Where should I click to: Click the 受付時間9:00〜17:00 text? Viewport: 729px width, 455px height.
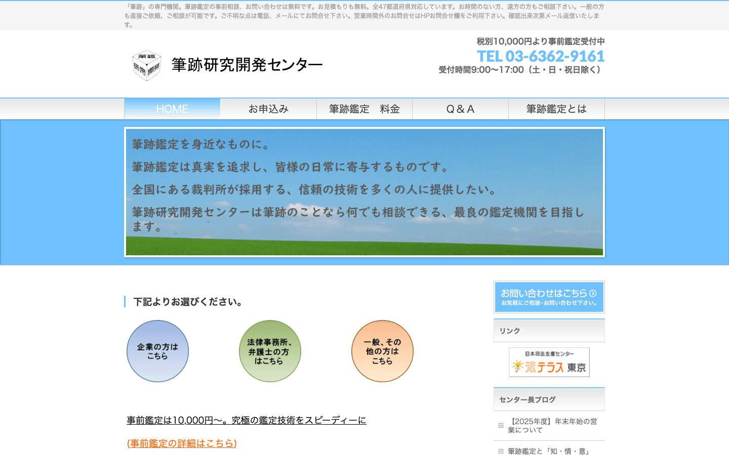[522, 70]
